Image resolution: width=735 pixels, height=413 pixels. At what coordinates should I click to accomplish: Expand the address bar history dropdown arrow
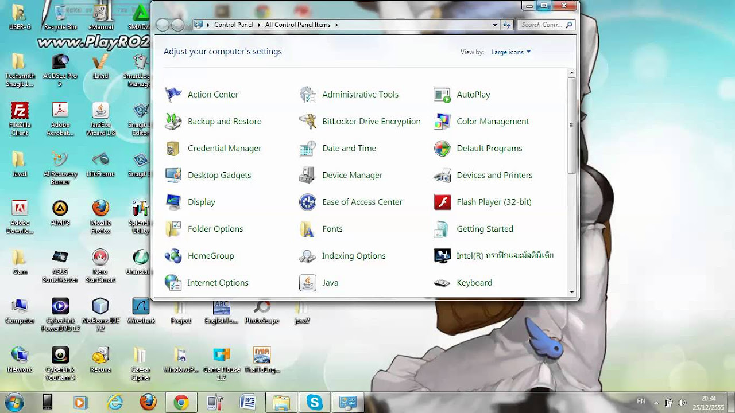pyautogui.click(x=494, y=25)
